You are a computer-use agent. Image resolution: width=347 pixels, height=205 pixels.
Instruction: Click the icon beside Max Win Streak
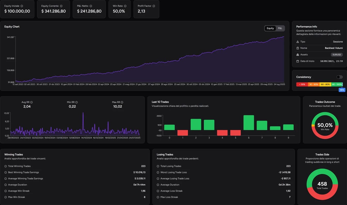(x=6, y=197)
